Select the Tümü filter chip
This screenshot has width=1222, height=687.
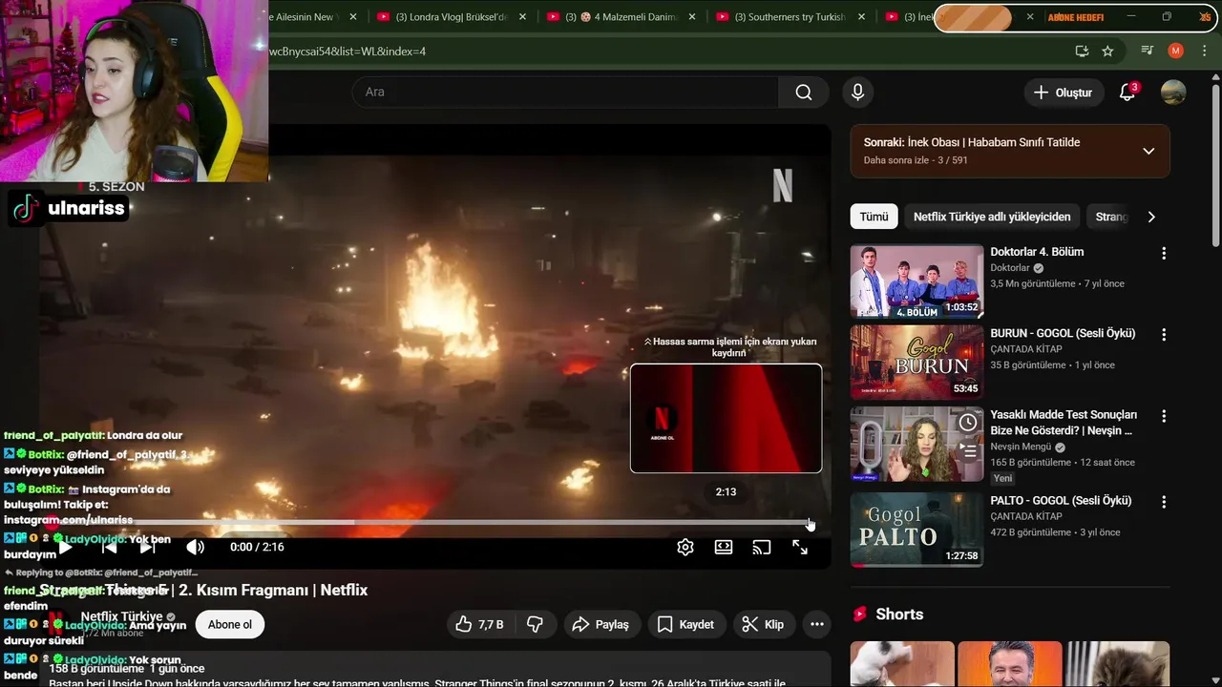(x=874, y=217)
